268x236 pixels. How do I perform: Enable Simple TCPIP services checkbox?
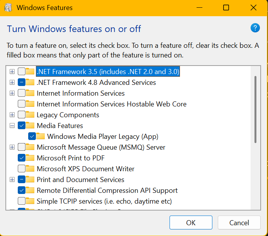[x=22, y=201]
